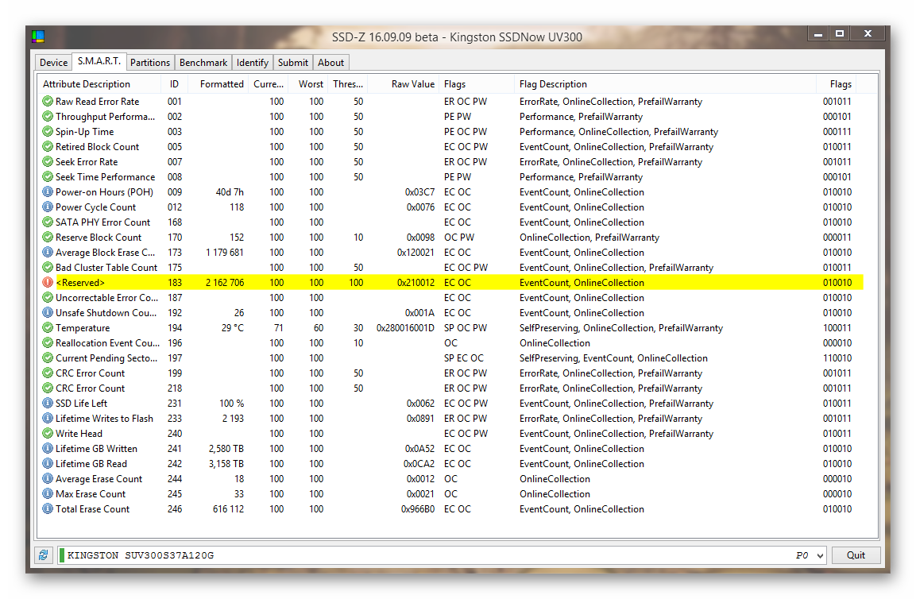
Task: Click the info icon for Total Erase Count
Action: 48,509
